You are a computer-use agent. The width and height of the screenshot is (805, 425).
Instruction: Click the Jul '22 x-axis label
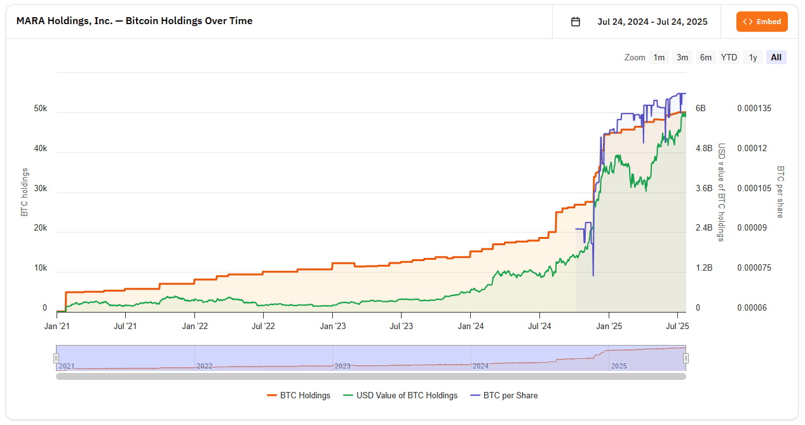263,326
